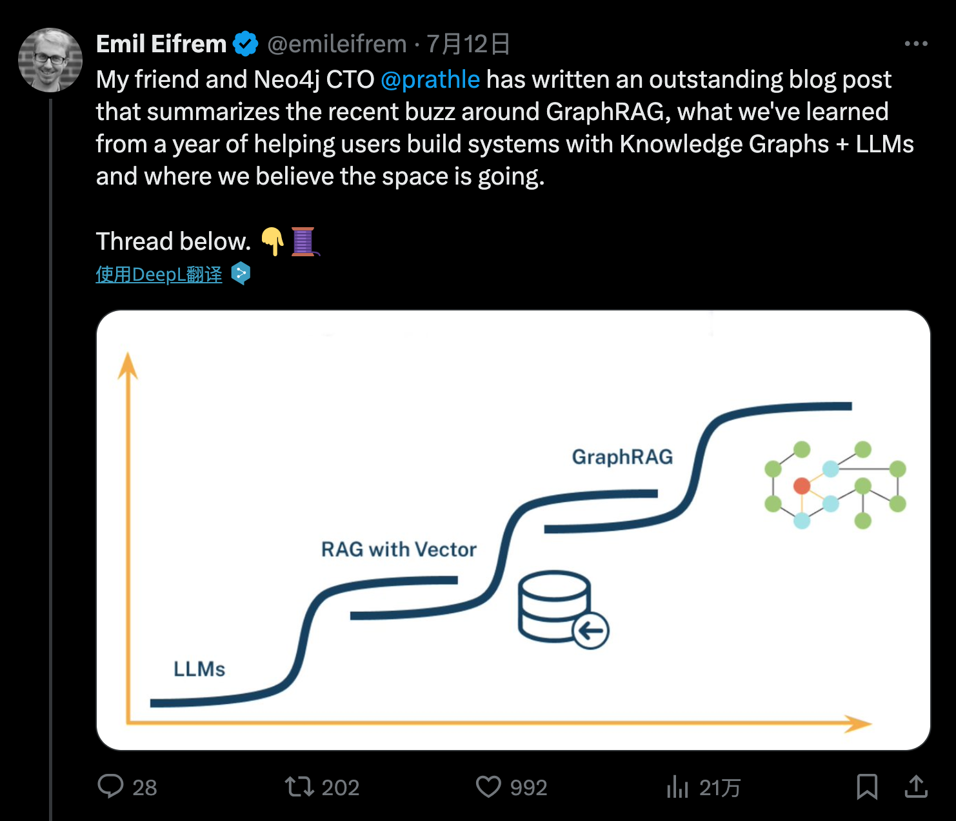Click the Emil Eifrem display name
The height and width of the screenshot is (821, 956).
(161, 44)
